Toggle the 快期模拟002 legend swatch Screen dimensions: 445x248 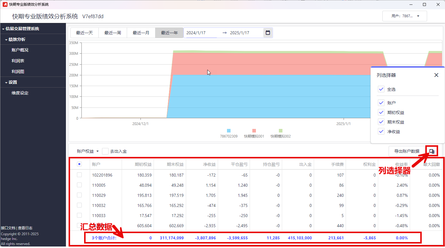[281, 131]
